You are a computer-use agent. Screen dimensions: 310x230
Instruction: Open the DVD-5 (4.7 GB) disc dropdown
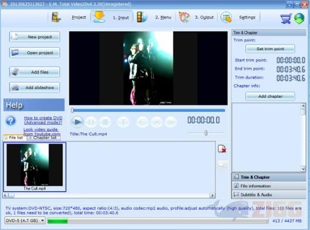(x=25, y=221)
